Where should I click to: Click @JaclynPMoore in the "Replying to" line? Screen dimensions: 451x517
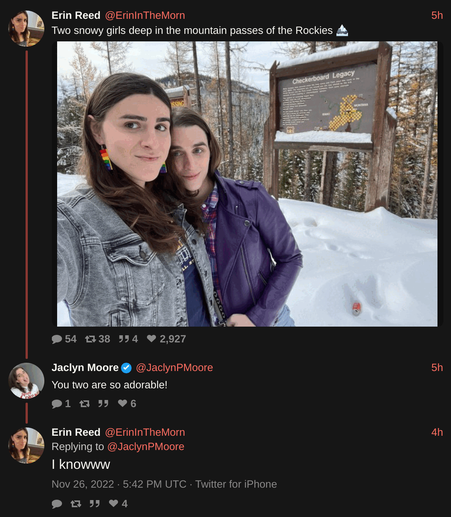tap(146, 447)
